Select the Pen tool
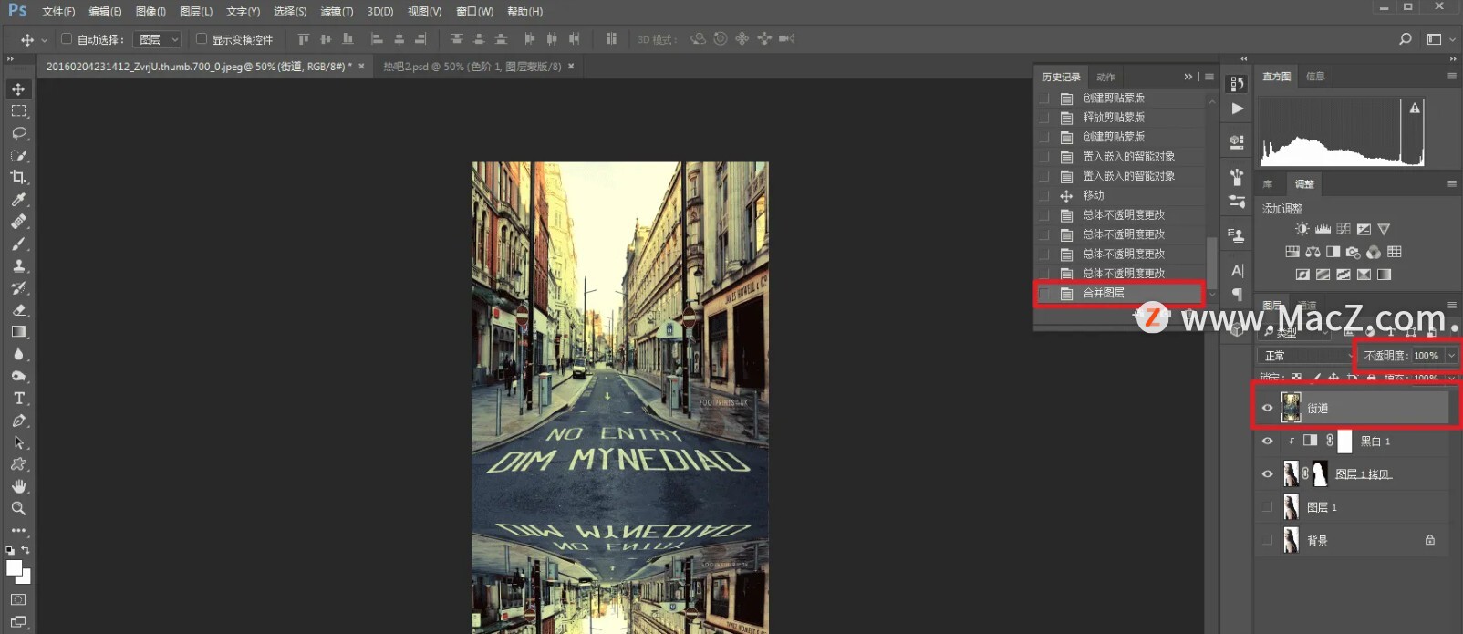Viewport: 1463px width, 634px height. coord(18,421)
